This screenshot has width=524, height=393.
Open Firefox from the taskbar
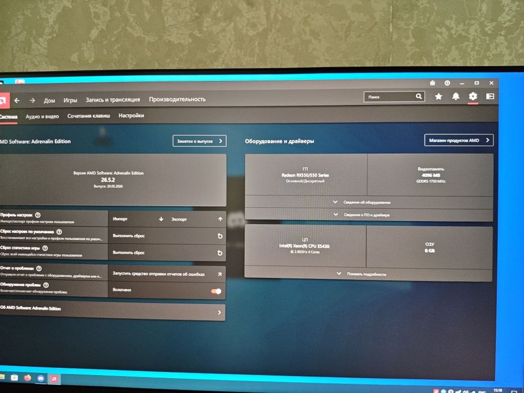(28, 378)
